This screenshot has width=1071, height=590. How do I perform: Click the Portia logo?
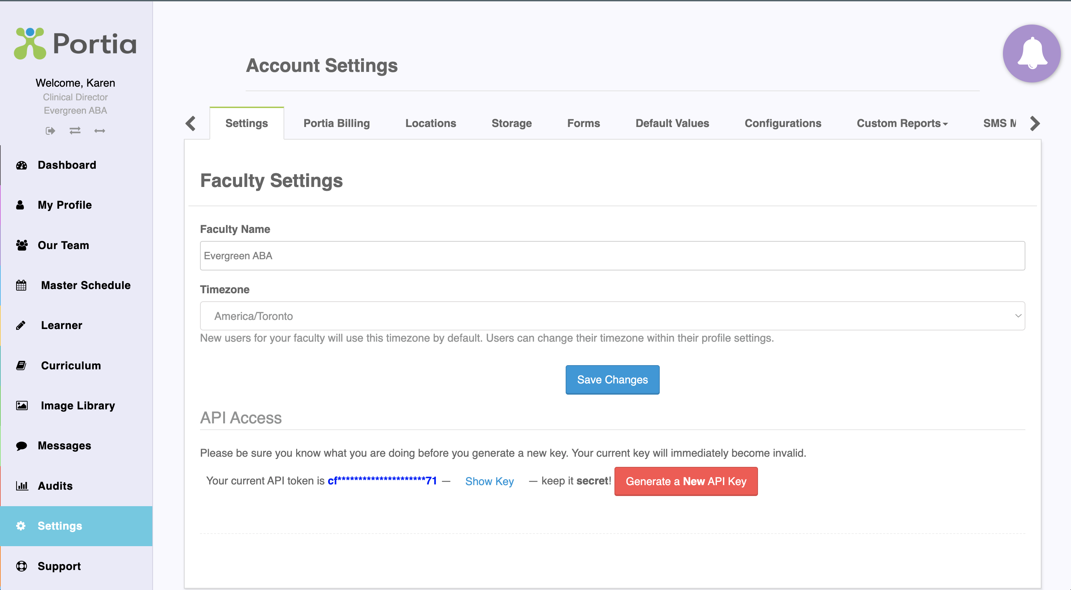click(x=75, y=43)
